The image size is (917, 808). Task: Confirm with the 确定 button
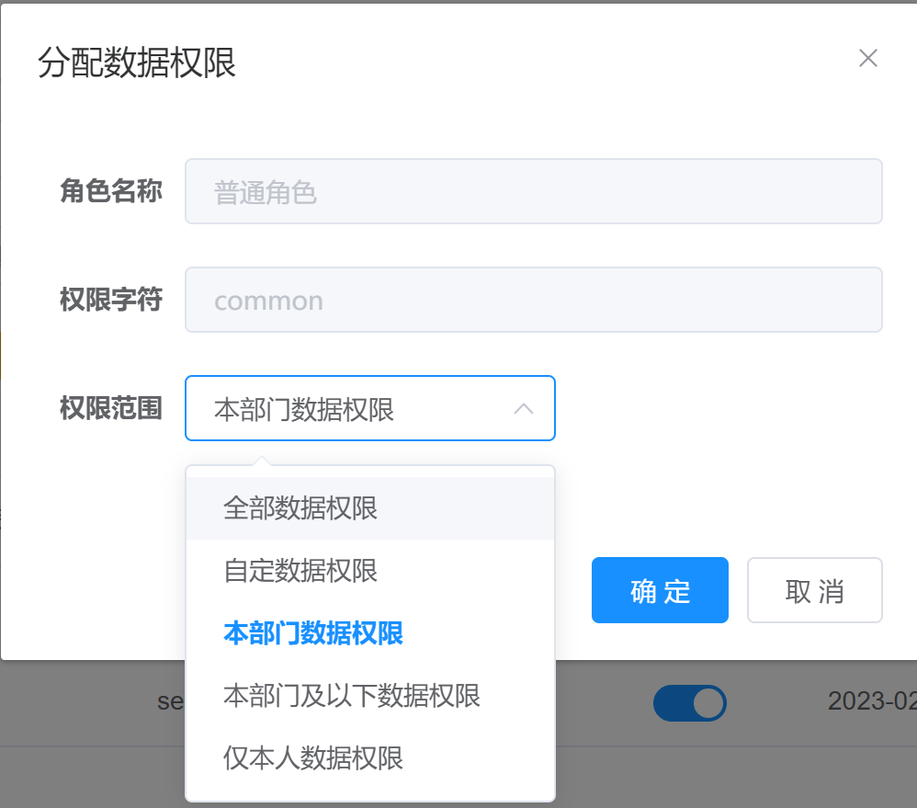click(x=660, y=590)
